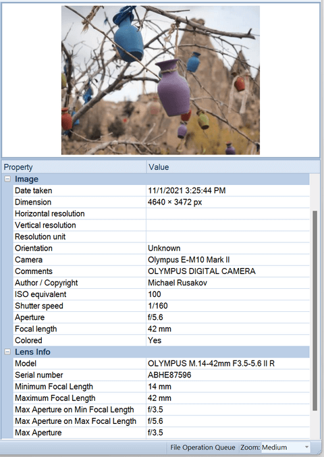Click the empty Horizontal resolution value
Image resolution: width=324 pixels, height=457 pixels.
[228, 213]
